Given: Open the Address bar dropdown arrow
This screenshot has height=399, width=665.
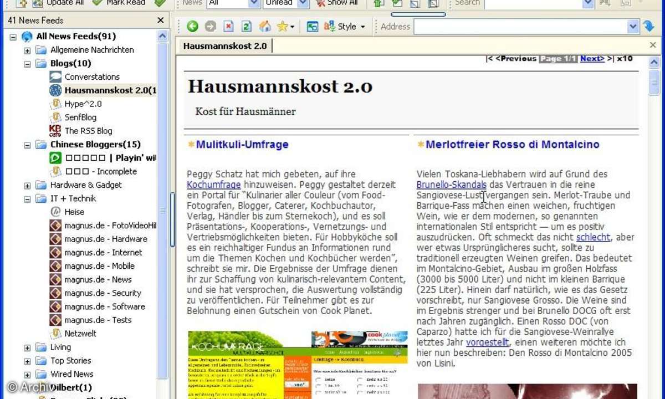Looking at the screenshot, I should [x=633, y=26].
